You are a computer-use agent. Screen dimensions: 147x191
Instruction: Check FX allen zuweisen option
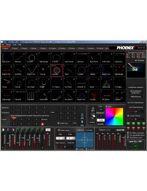[x=128, y=133]
